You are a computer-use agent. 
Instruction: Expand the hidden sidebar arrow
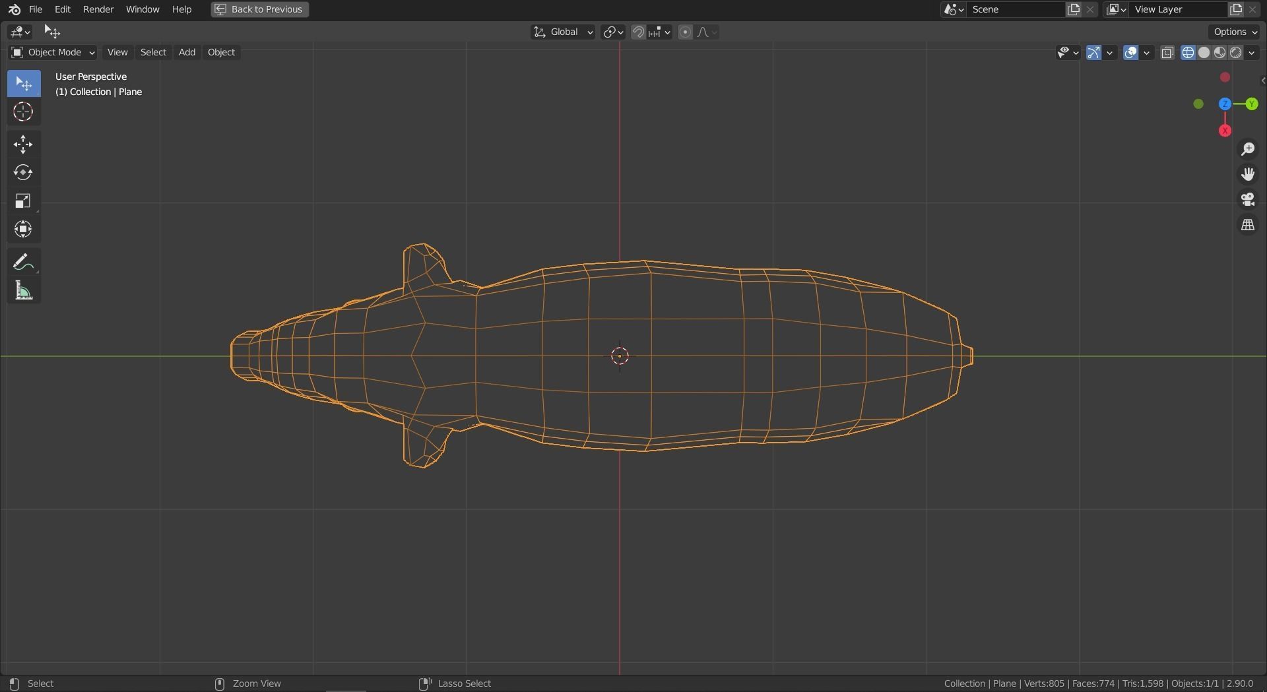[1263, 80]
